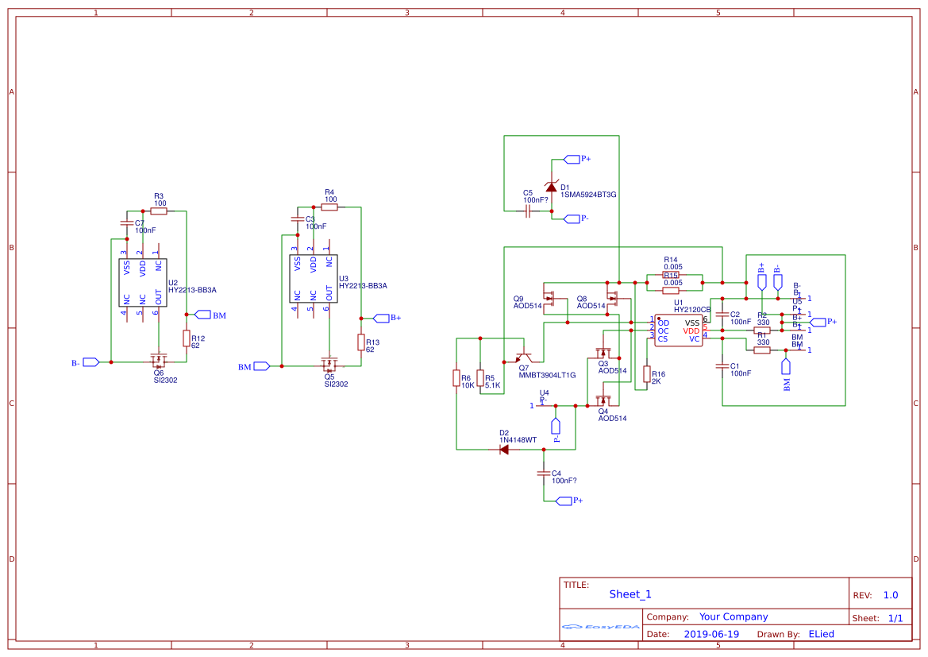
Task: Click the Q6 SI2302 MOSFET symbol
Action: point(159,360)
